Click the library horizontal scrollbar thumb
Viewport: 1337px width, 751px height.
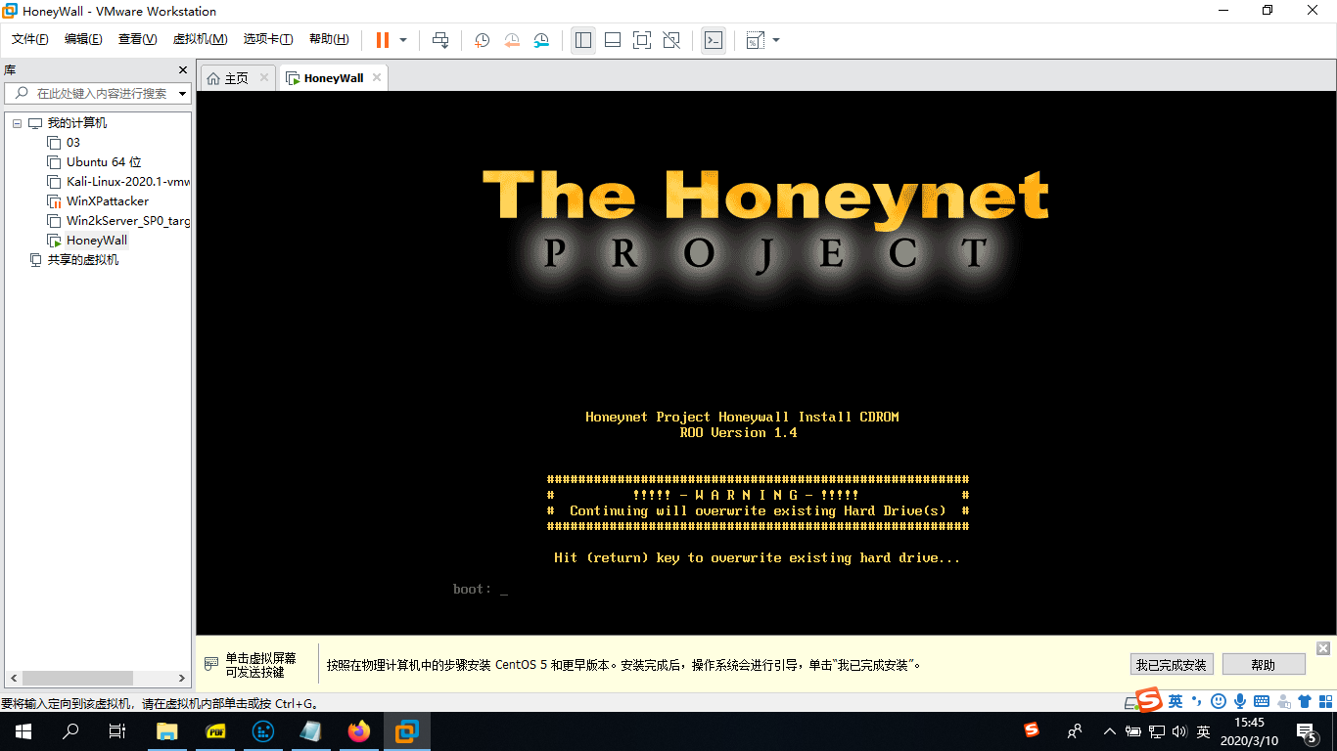click(77, 678)
